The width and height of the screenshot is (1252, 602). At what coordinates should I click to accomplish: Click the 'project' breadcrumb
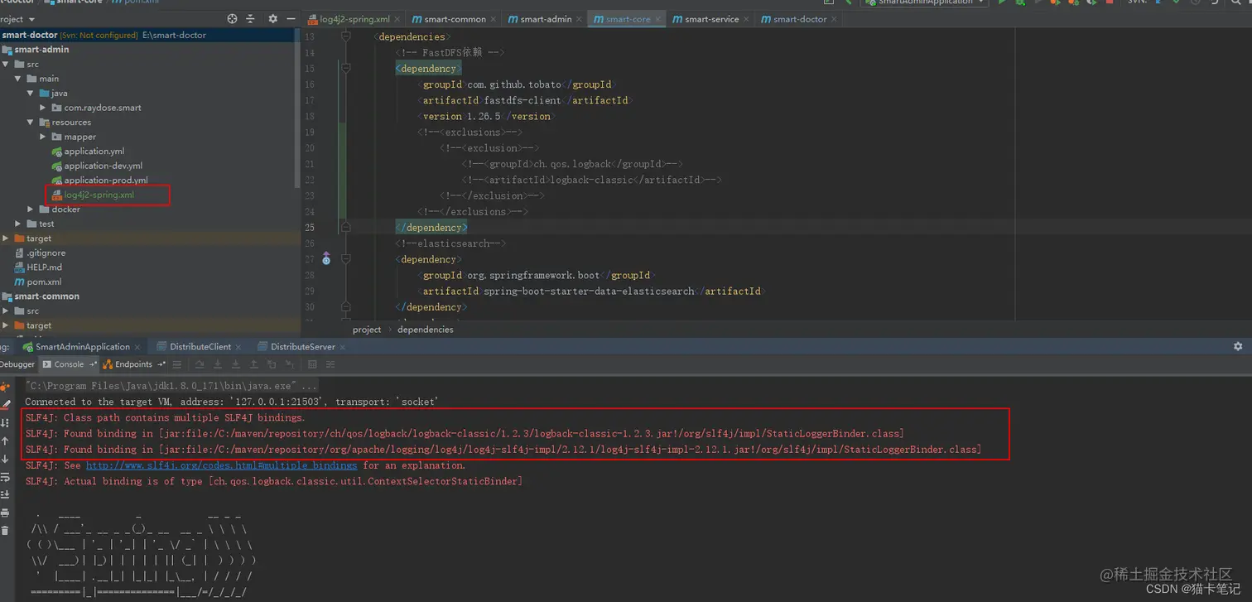click(x=367, y=330)
